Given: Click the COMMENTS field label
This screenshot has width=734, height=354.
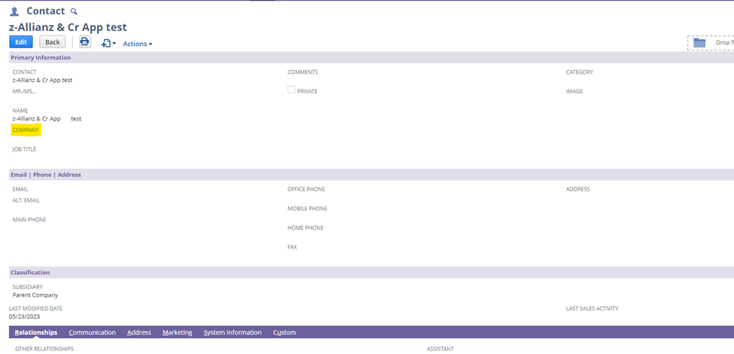Looking at the screenshot, I should coord(303,72).
